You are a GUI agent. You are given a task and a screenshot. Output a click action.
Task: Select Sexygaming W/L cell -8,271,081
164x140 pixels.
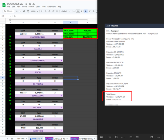39,93
